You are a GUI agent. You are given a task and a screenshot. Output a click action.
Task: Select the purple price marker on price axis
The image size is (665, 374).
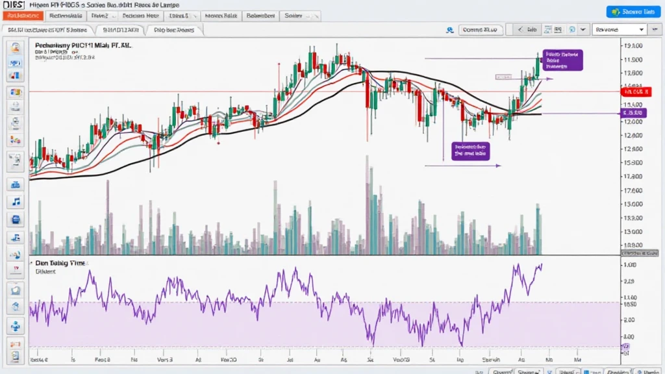point(634,113)
